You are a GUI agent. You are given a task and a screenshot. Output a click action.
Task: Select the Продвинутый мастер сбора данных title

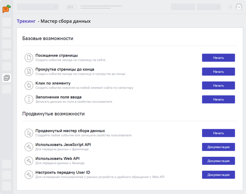70,131
